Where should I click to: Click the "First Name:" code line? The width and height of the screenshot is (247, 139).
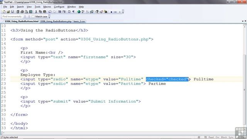pos(42,53)
